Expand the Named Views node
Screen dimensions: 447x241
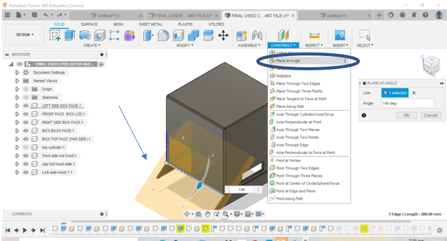[17, 81]
